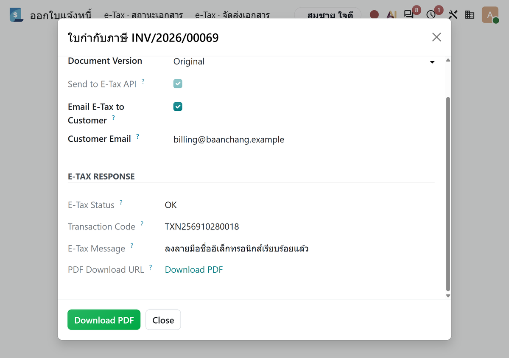
Task: Click the dialog's vertical scrollbar thumb
Action: pos(448,194)
